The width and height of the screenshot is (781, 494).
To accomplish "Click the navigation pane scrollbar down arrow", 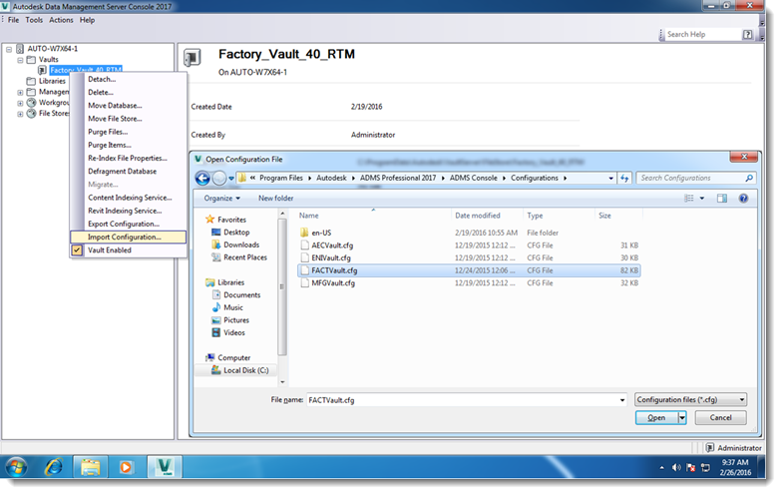I will pyautogui.click(x=282, y=382).
